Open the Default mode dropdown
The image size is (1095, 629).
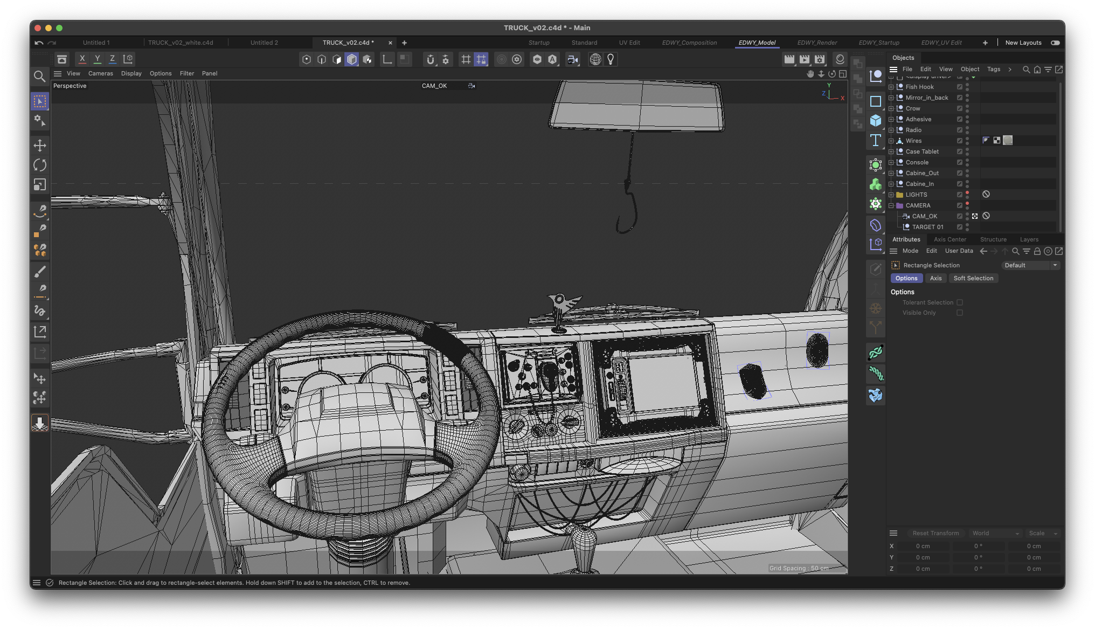click(x=1030, y=265)
